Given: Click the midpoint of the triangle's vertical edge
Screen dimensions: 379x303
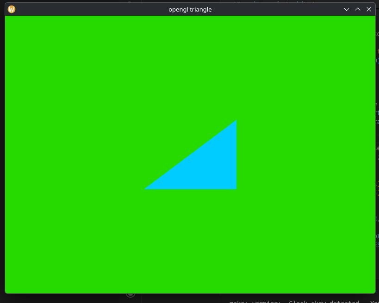Looking at the screenshot, I should (x=236, y=155).
